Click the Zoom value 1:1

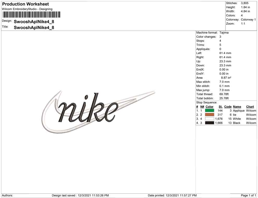coord(243,24)
